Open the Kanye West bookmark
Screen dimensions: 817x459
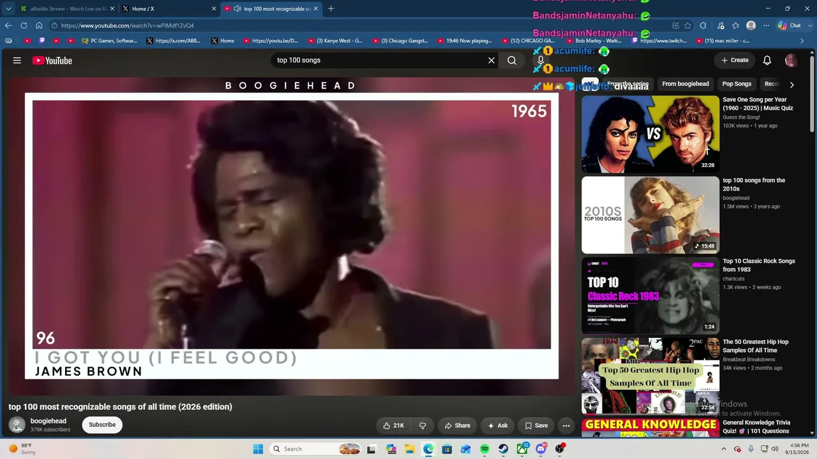[x=335, y=41]
